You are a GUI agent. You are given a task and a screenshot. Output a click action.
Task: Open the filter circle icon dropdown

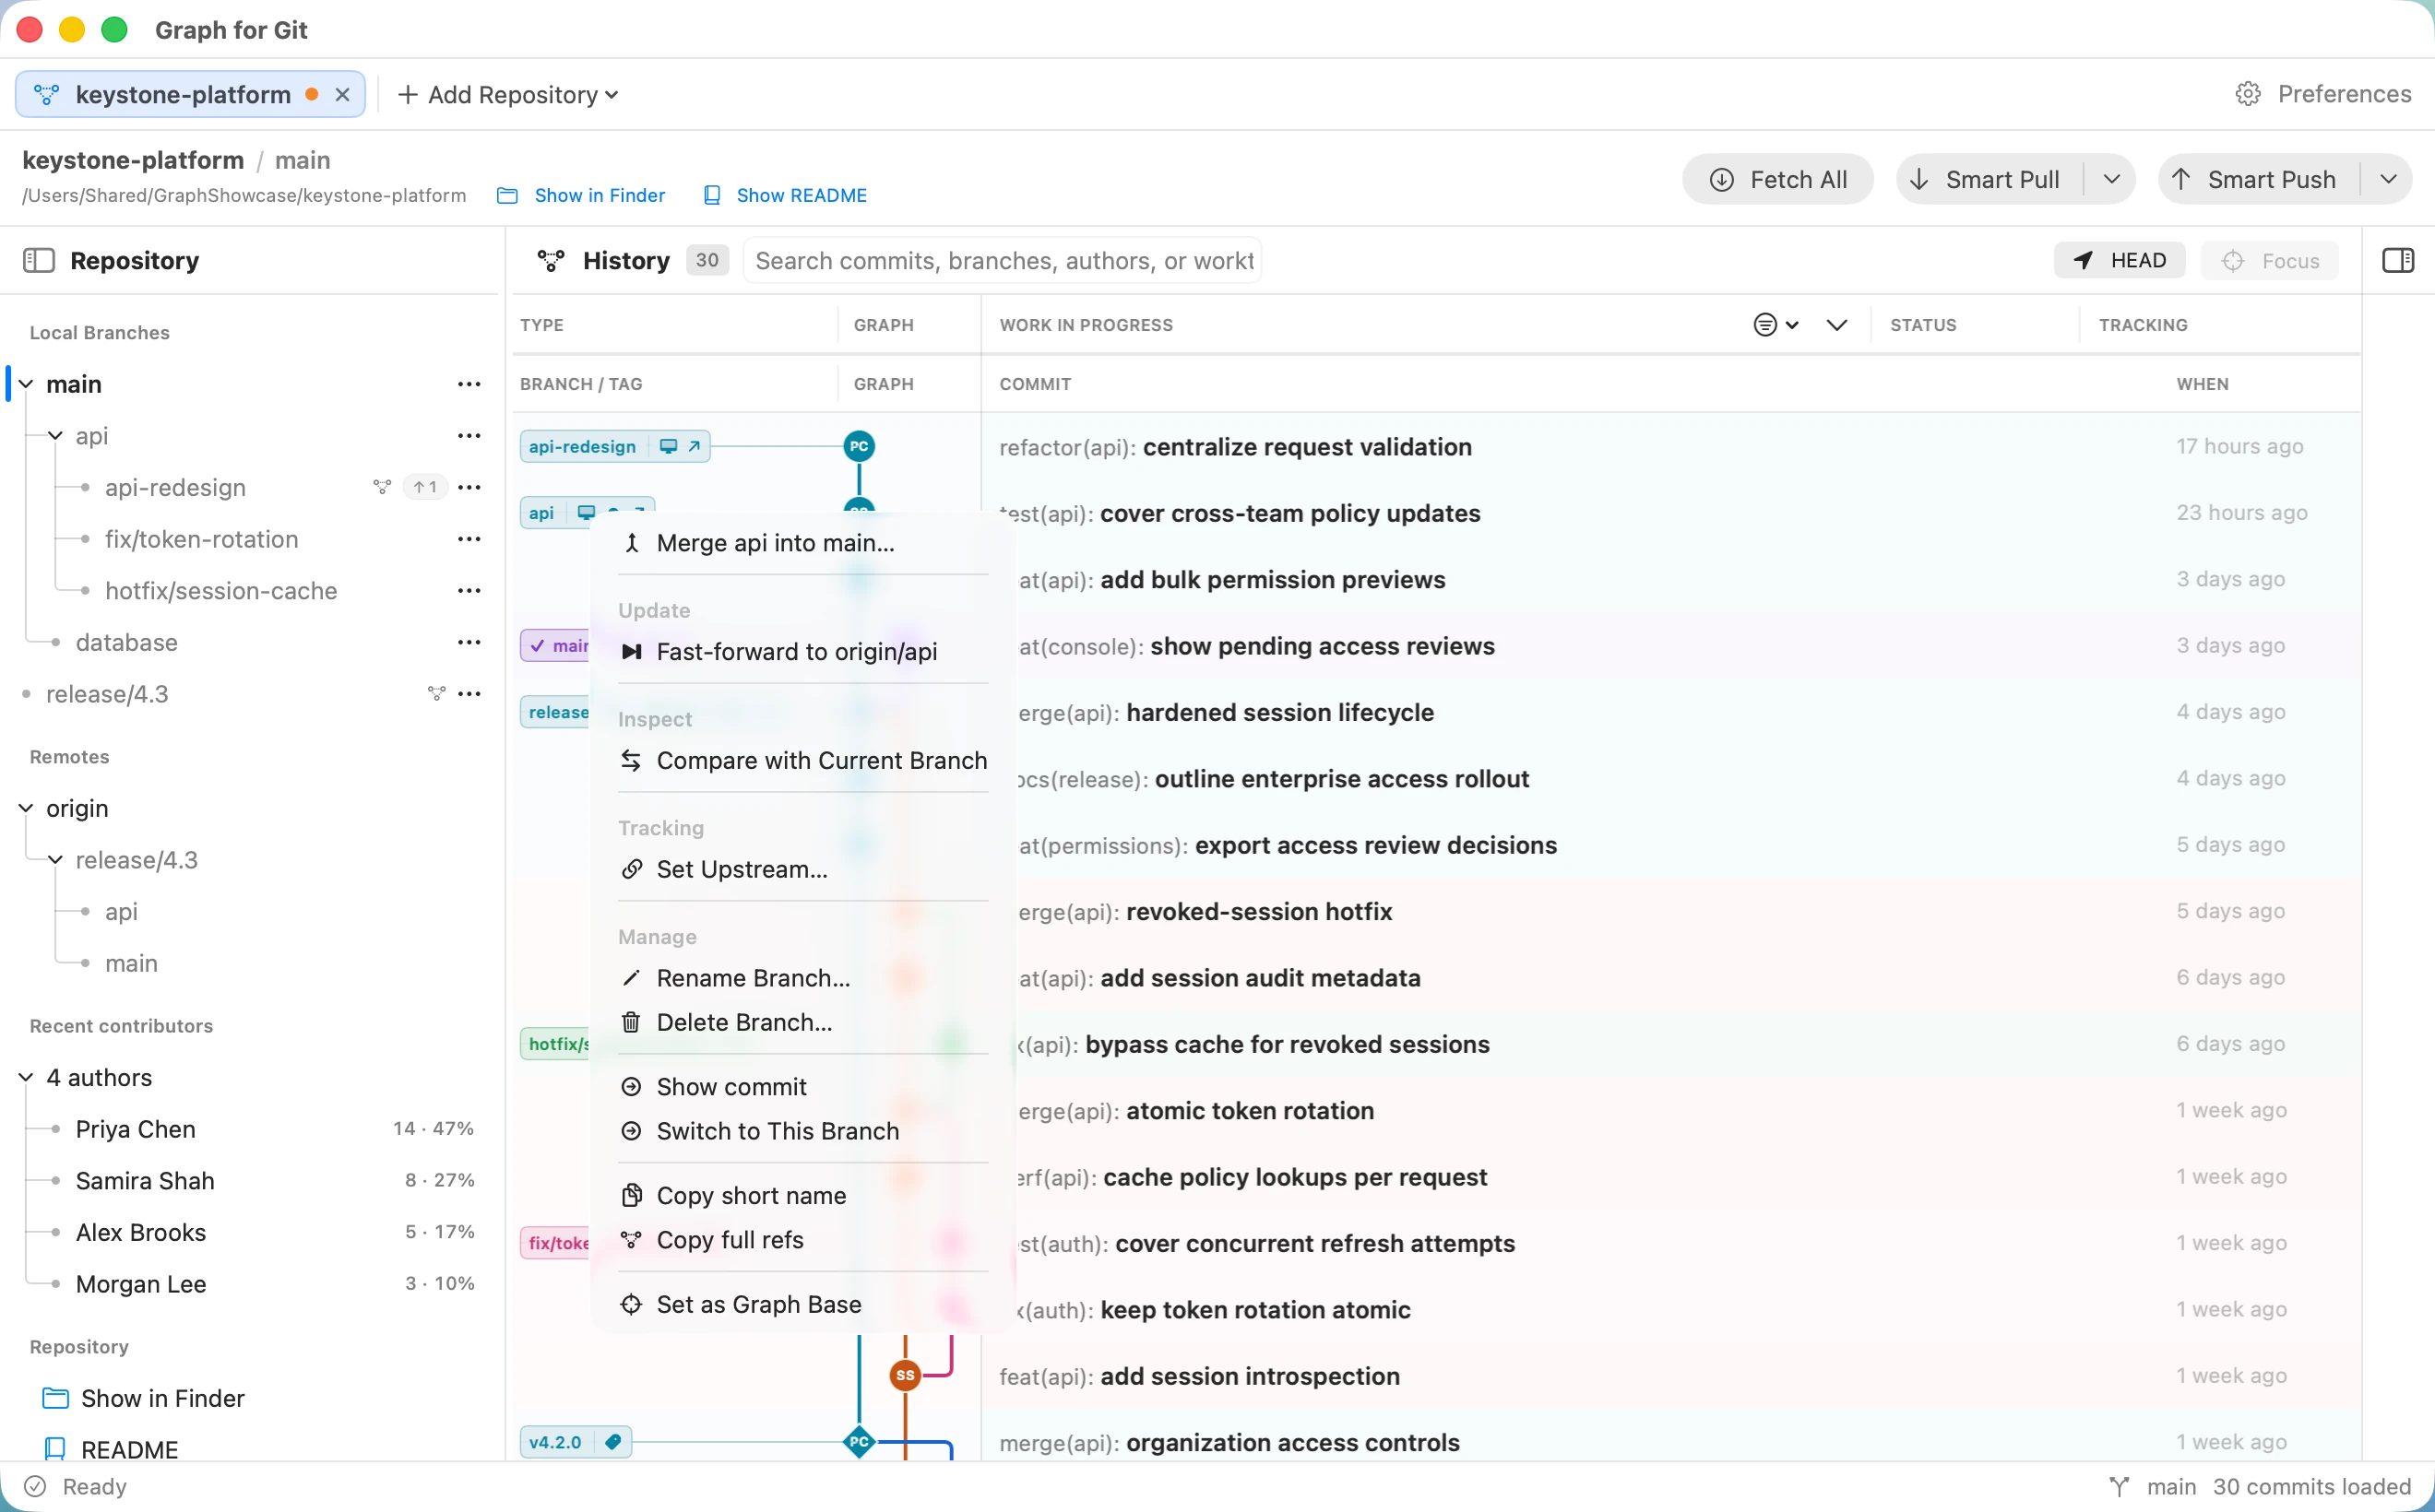(x=1775, y=324)
